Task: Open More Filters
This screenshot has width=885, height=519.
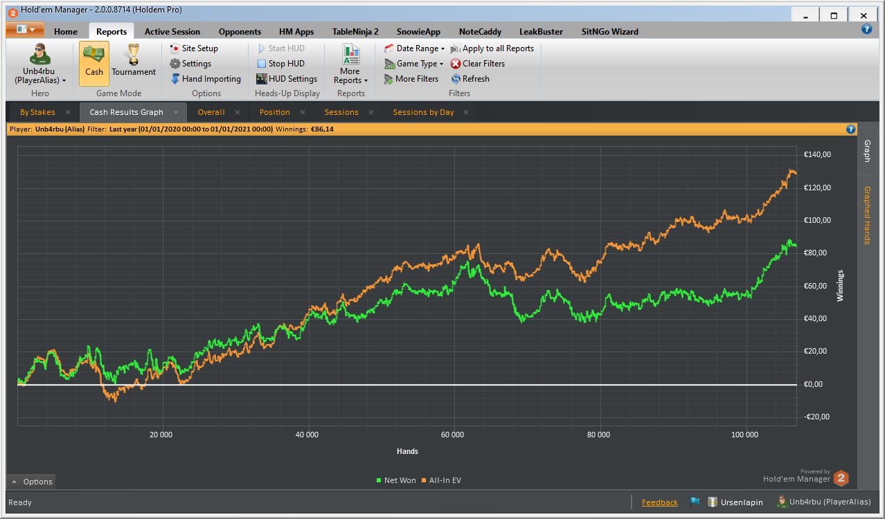Action: click(411, 79)
